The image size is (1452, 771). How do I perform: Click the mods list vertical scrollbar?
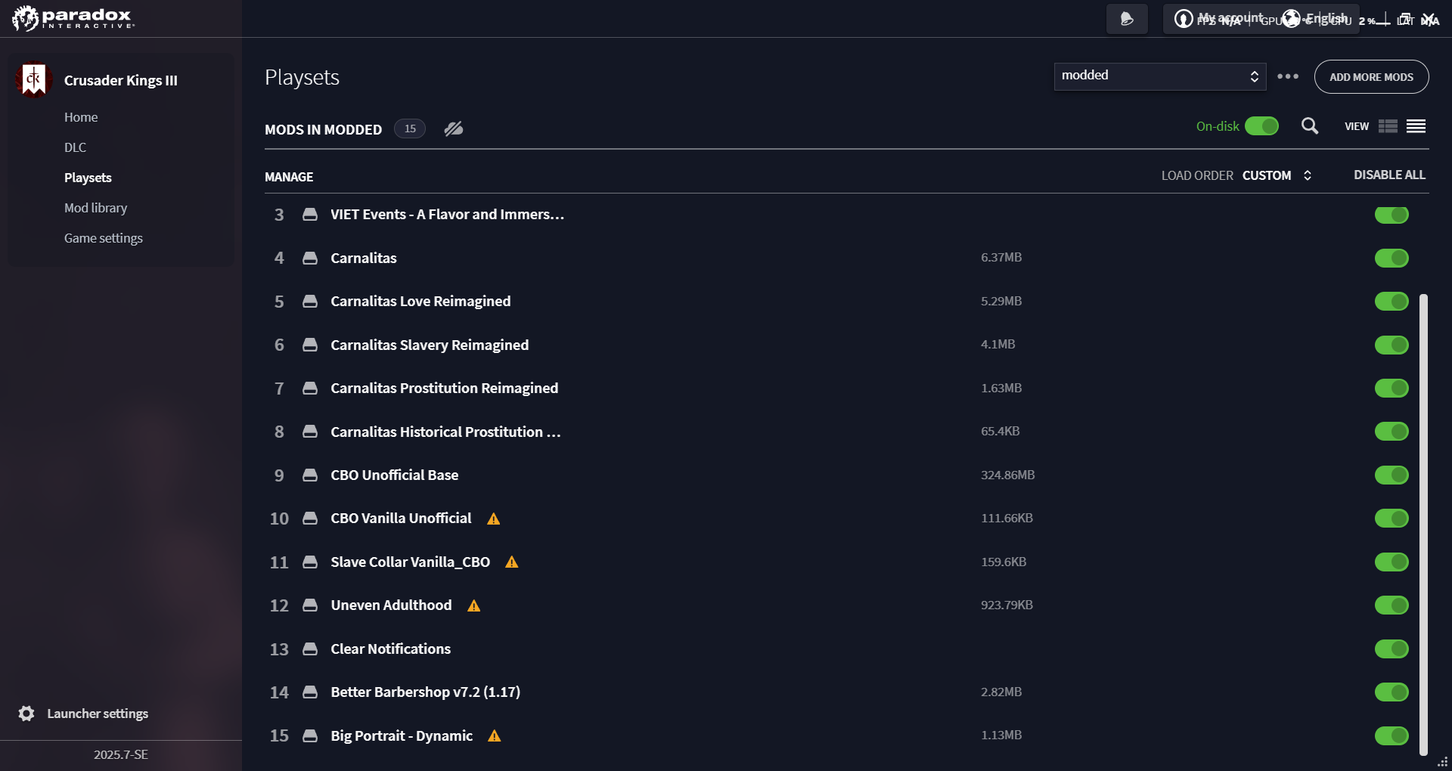point(1424,524)
